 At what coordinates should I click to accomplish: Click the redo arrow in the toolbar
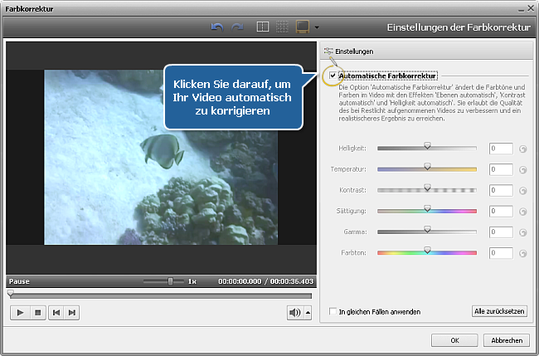(x=237, y=27)
